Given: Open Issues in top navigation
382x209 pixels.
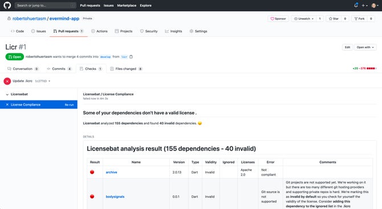Looking at the screenshot, I should point(108,5).
